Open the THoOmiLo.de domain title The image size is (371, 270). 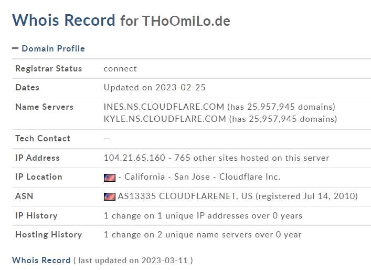point(186,21)
